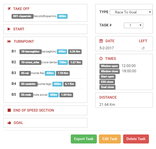Screen dimensions: 156x149
Task: Click the Goal thumbs-up icon
Action: click(9, 123)
